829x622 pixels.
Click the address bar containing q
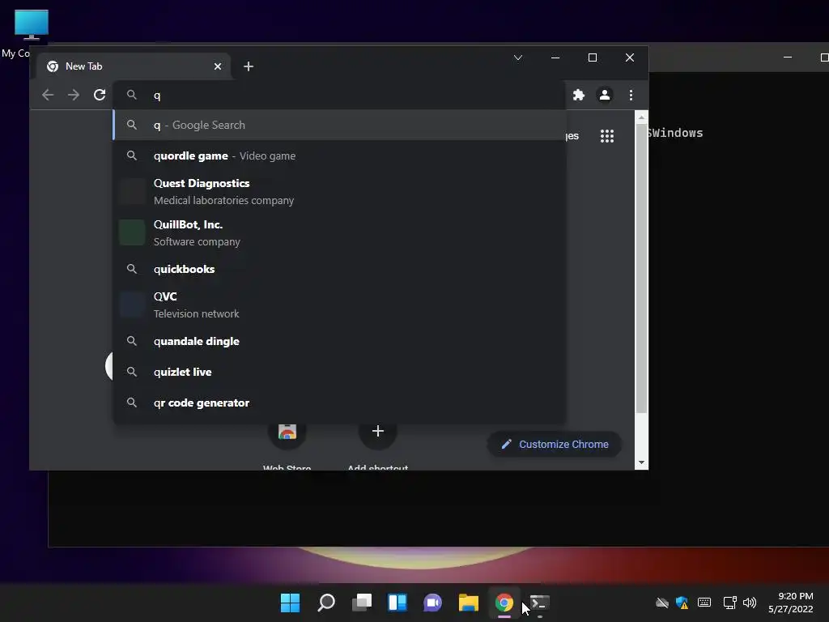[x=339, y=96]
